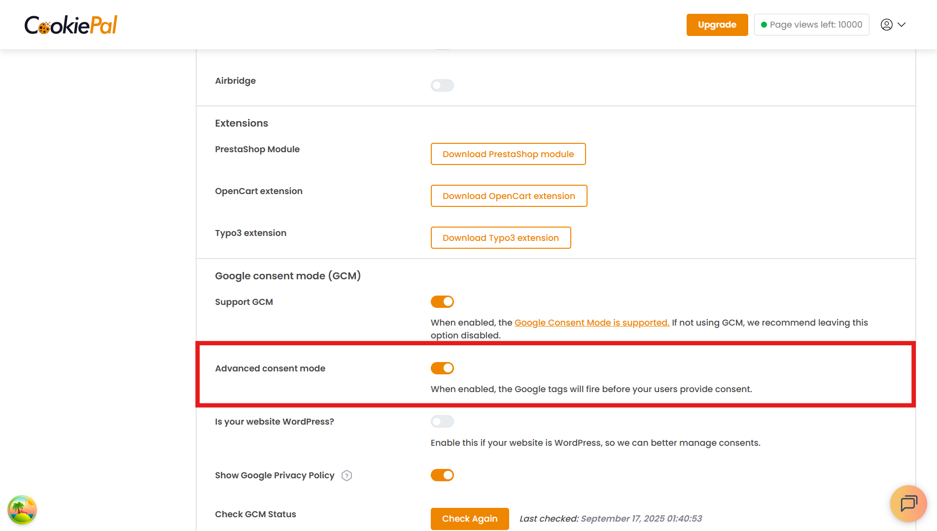Click the beach thumbnail in the bottom corner

pyautogui.click(x=22, y=510)
